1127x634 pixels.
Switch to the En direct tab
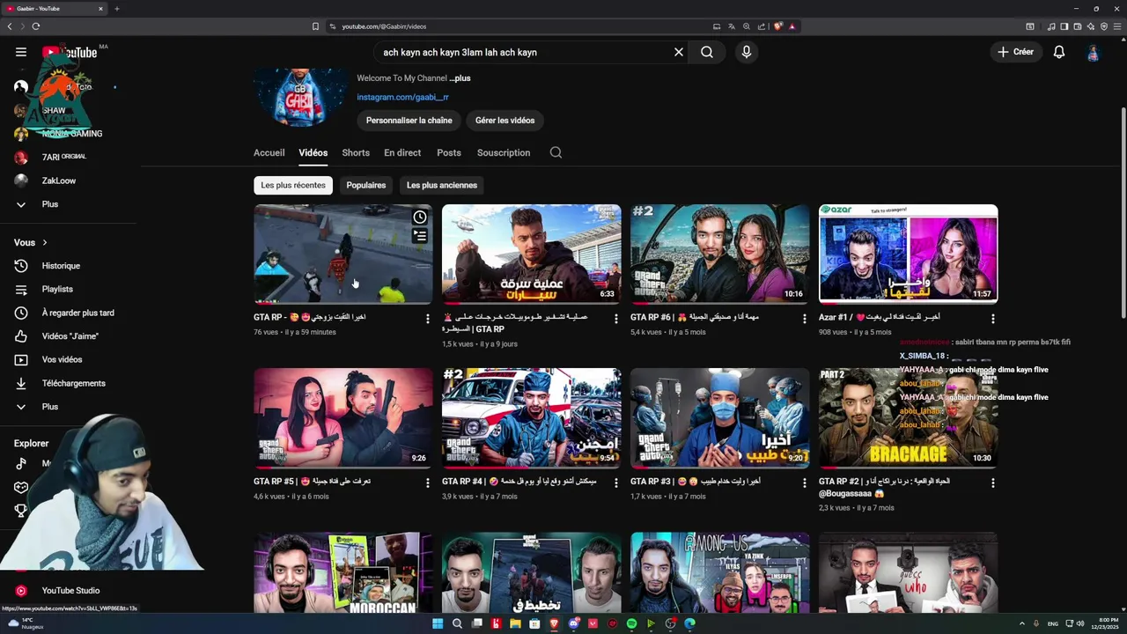402,152
